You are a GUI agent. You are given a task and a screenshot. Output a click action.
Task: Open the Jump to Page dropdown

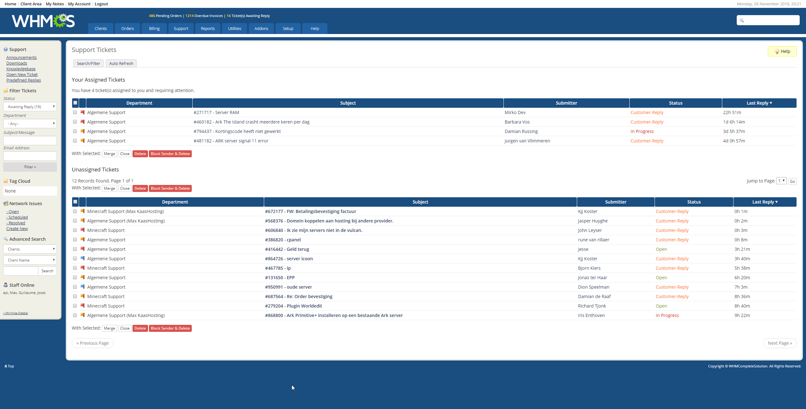click(781, 181)
